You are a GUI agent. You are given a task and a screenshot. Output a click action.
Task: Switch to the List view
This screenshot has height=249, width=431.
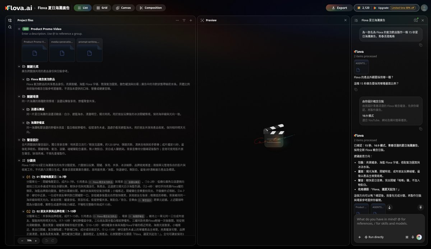coord(83,8)
